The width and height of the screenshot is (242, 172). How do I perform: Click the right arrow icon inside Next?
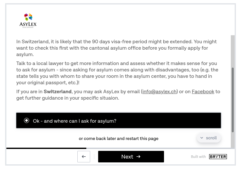click(x=138, y=157)
